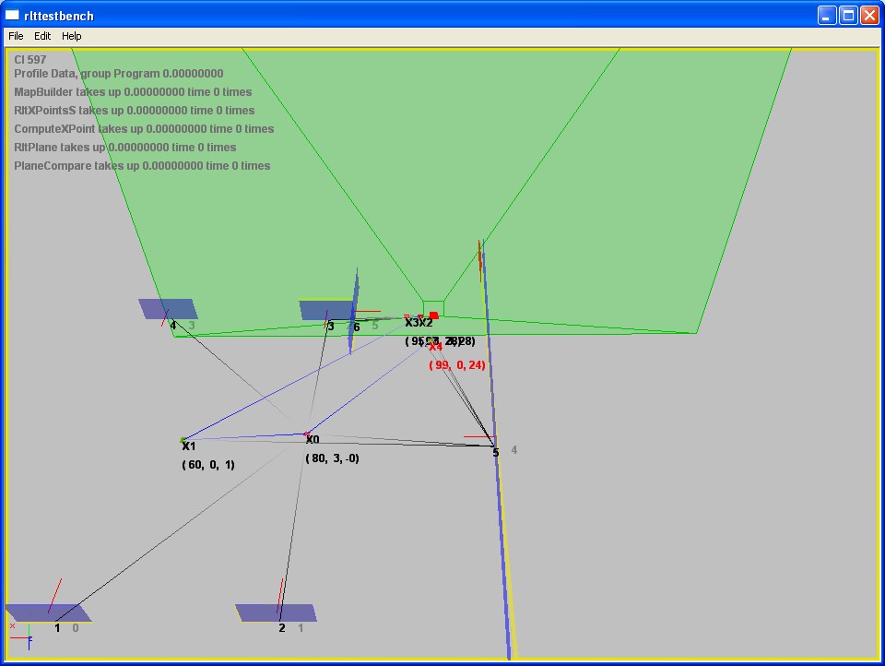Select the X0 intersection point
This screenshot has width=885, height=666.
click(x=307, y=434)
